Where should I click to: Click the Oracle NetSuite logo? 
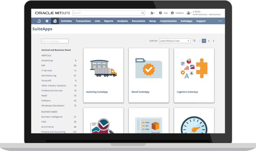[52, 13]
